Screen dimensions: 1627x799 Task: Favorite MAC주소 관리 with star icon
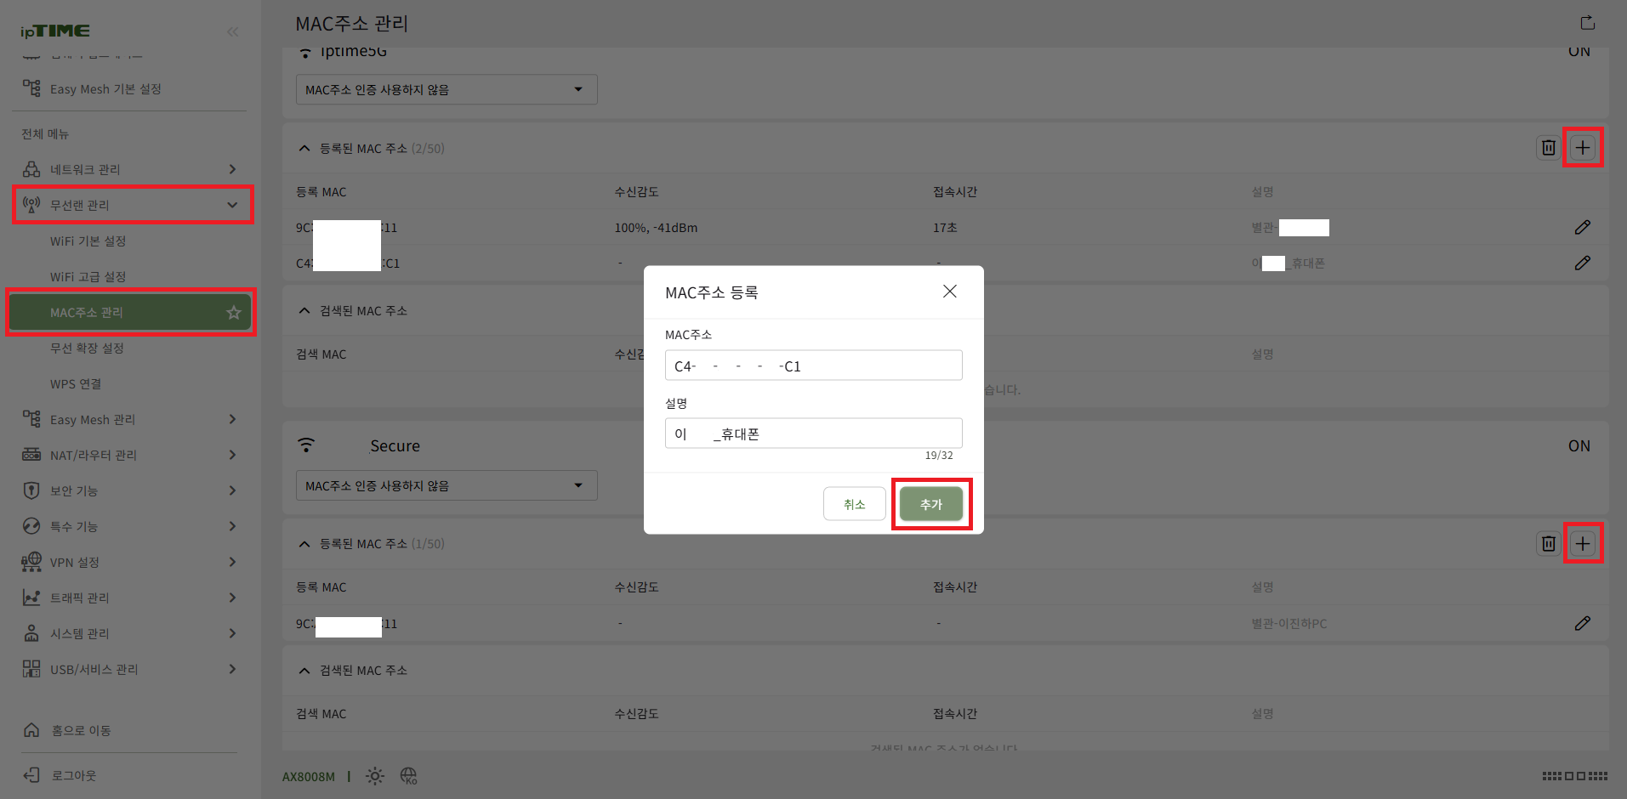[x=234, y=313]
